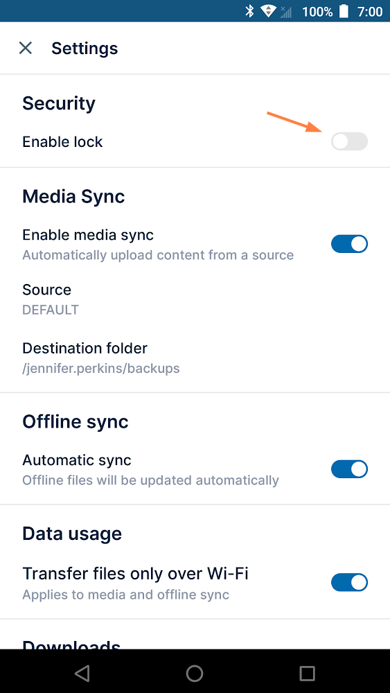Tap the battery icon in status bar
Viewport: 390px width, 693px height.
tap(344, 11)
